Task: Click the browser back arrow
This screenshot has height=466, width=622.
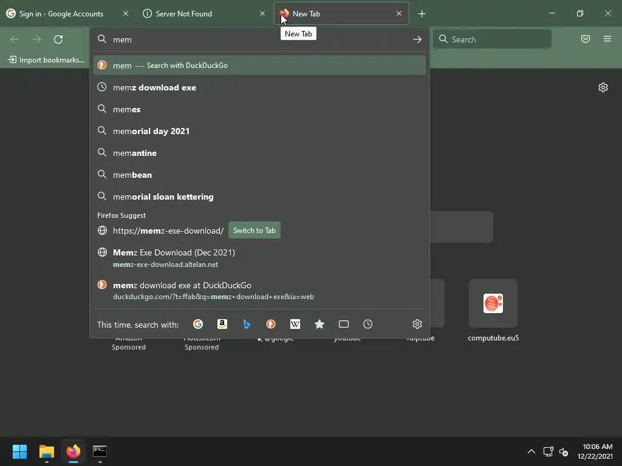Action: point(15,39)
